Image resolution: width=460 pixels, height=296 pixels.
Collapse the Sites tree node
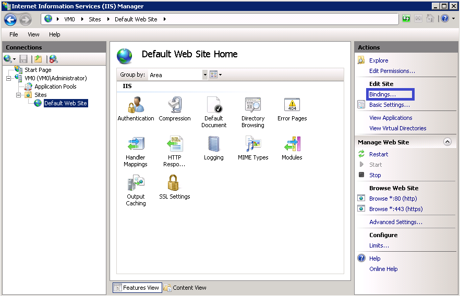pos(18,95)
